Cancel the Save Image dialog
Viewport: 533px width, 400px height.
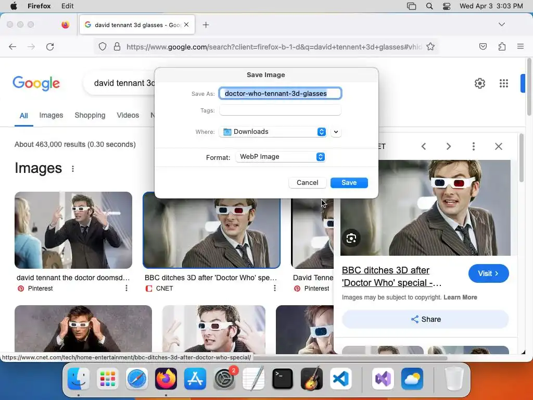307,183
